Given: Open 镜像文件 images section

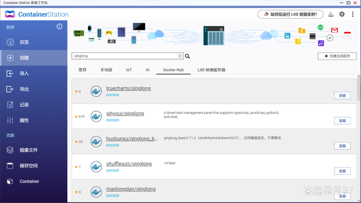Looking at the screenshot, I should point(34,150).
